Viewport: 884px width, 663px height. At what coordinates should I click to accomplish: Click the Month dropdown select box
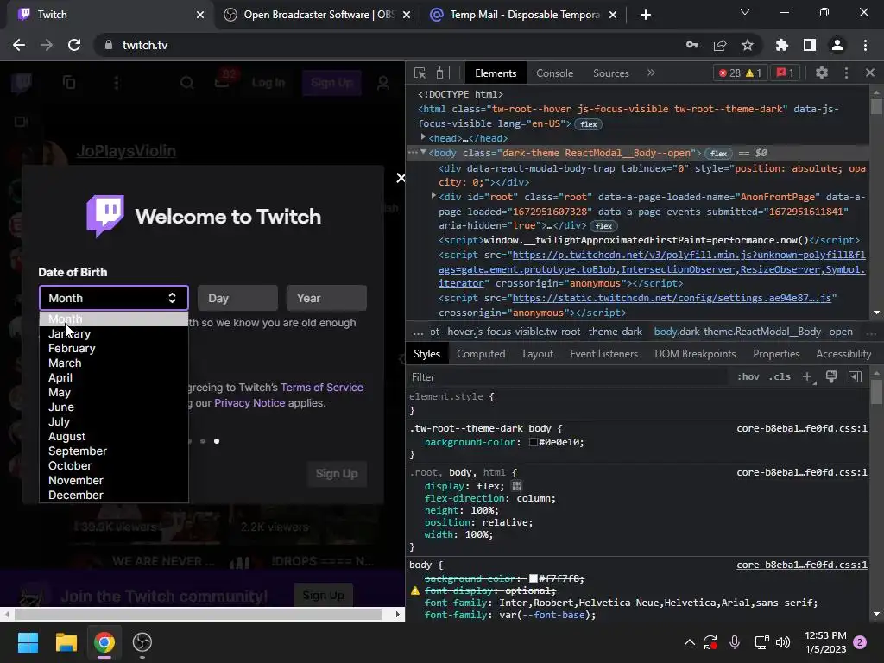point(113,298)
